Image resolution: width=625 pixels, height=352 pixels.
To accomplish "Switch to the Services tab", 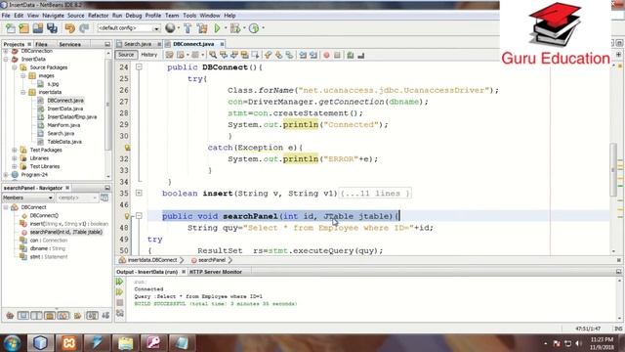I will (69, 44).
